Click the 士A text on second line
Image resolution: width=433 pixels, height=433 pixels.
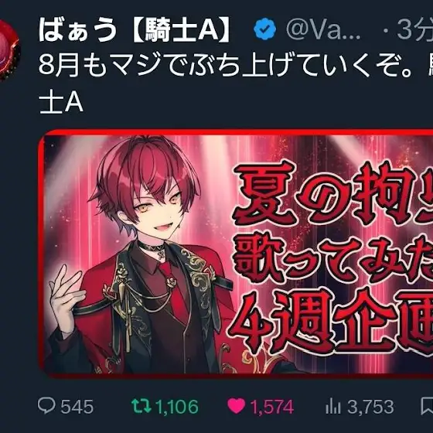(61, 103)
